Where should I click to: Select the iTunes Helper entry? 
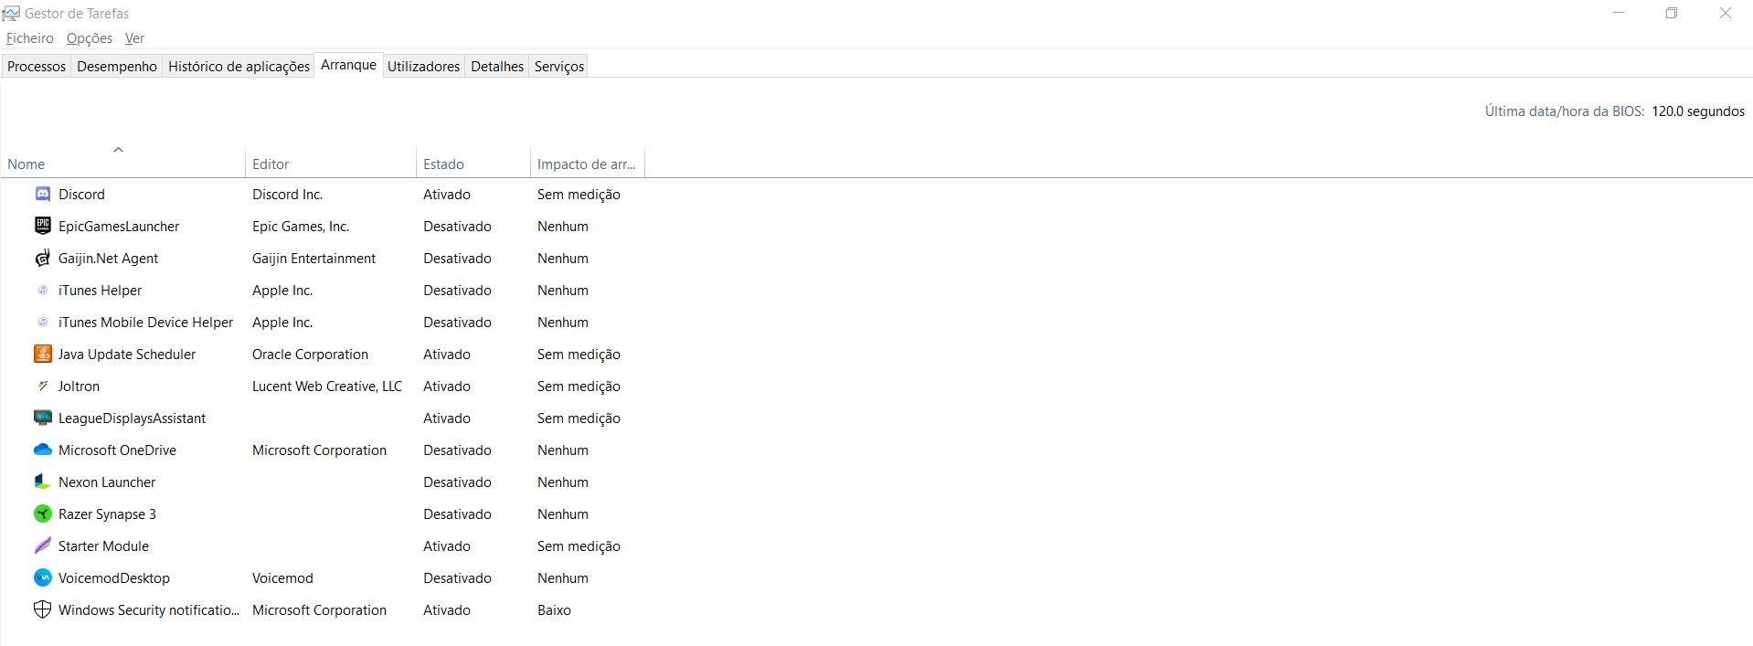[x=100, y=290]
